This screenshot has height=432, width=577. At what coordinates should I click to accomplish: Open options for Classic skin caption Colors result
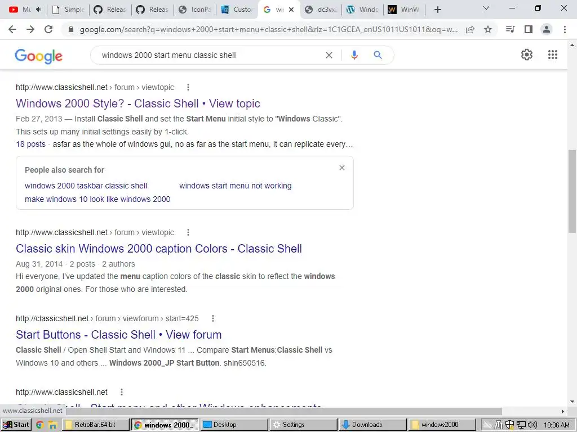(x=188, y=232)
